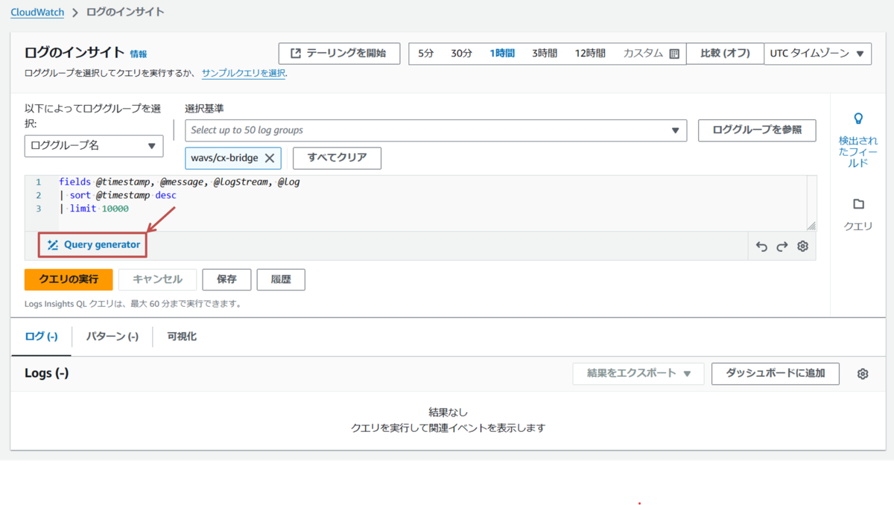The width and height of the screenshot is (894, 505).
Task: Run the query with クエリの実行
Action: pos(69,279)
